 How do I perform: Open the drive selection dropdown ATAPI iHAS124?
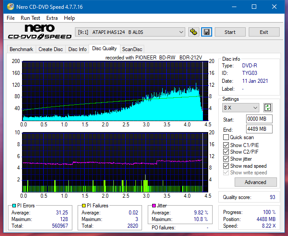pos(130,32)
